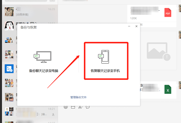Open the muted group chat at 14:21
This screenshot has height=123, width=181.
30,111
